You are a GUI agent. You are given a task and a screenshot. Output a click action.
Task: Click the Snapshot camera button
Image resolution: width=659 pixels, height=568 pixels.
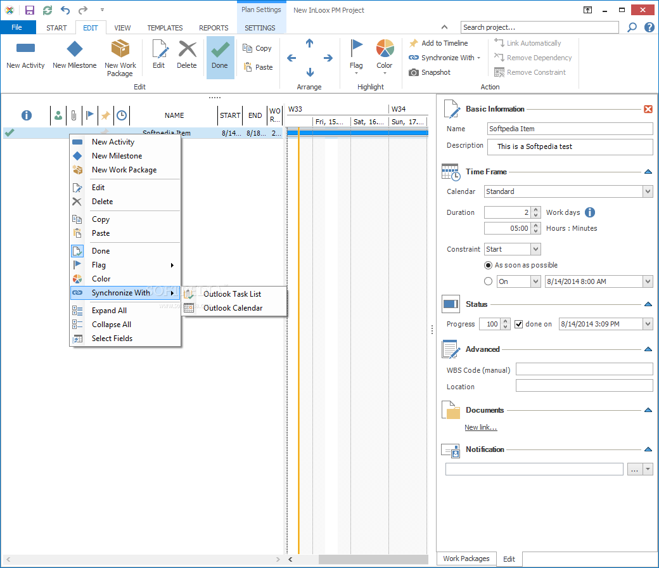coord(430,72)
